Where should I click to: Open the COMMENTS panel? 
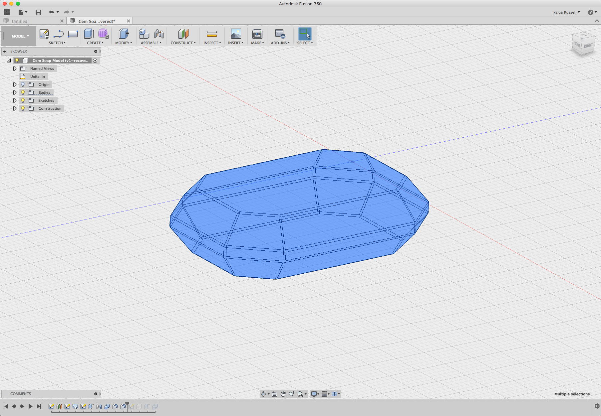tap(20, 393)
